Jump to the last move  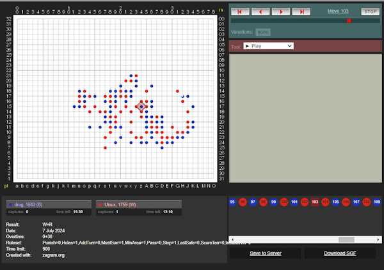point(300,11)
